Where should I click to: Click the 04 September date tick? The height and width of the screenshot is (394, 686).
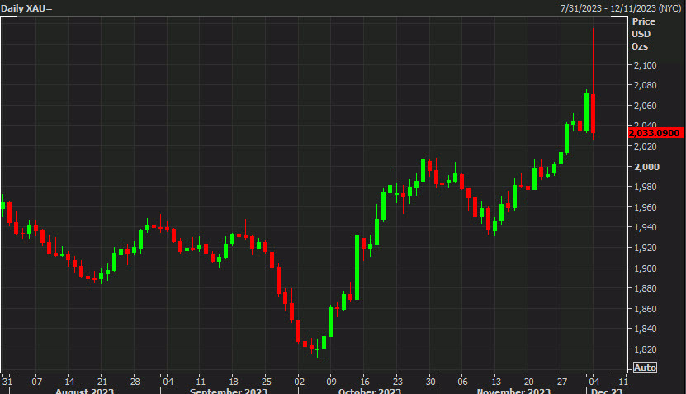[168, 382]
